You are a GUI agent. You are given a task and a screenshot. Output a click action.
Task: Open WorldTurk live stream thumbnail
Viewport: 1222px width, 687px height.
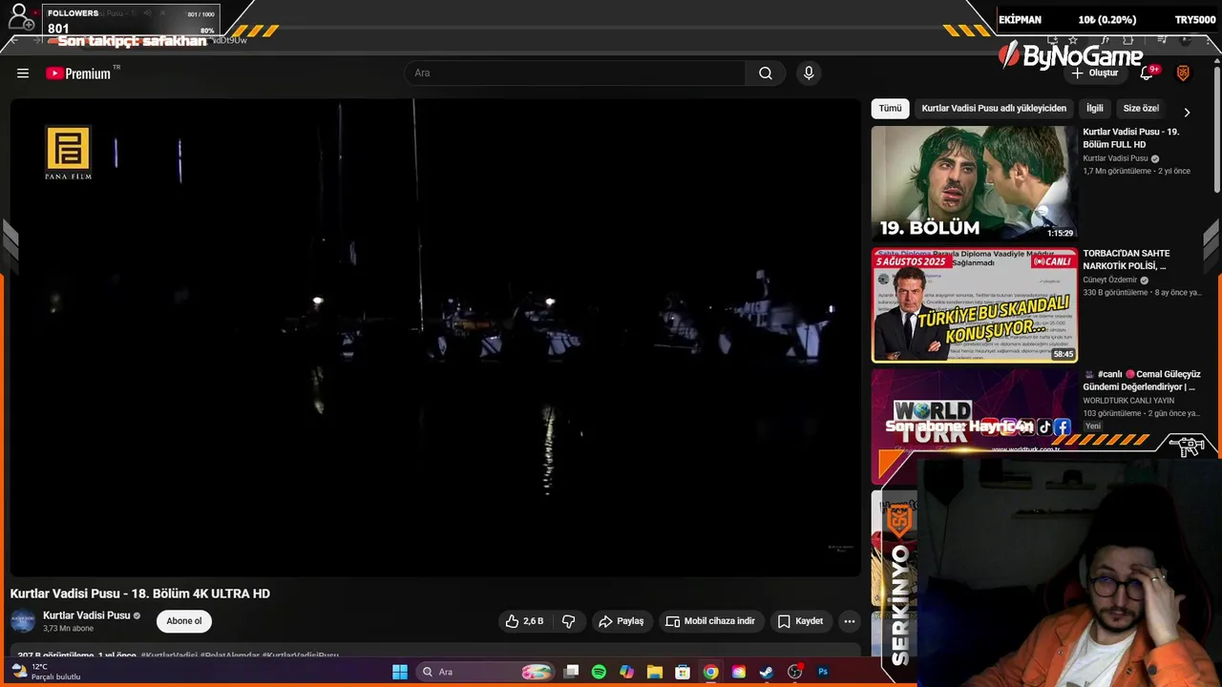974,427
